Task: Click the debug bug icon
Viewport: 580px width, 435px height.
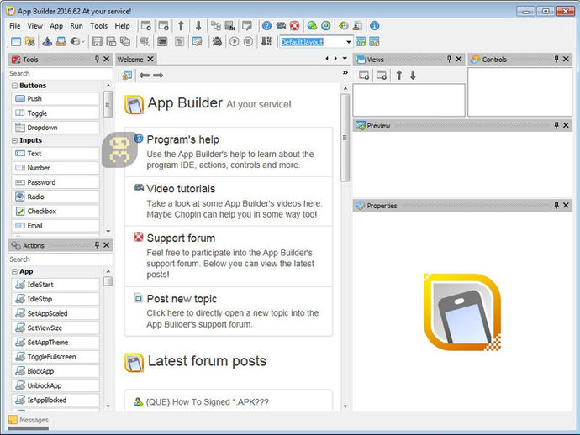Action: (217, 42)
